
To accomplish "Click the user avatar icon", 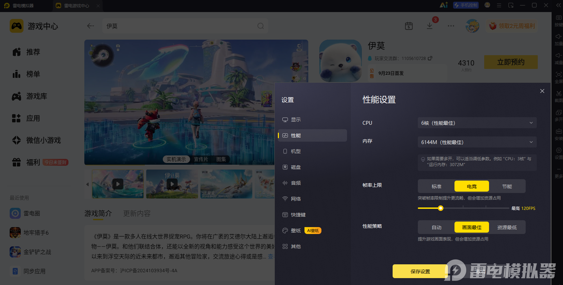I will (472, 26).
